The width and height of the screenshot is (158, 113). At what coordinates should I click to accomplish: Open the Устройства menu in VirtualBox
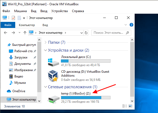[60, 11]
